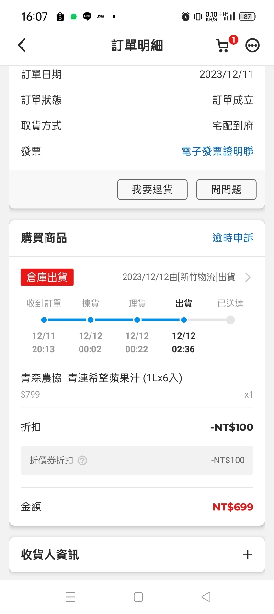Tap the 問問題 button

pos(227,189)
